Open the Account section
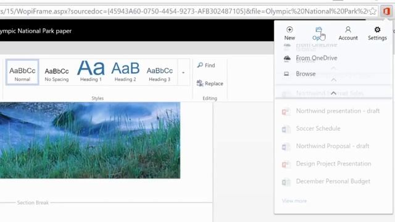 [348, 33]
